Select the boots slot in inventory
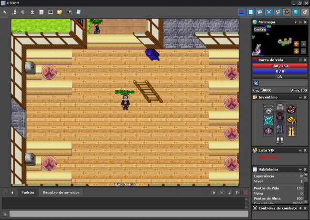310x220 pixels. pyautogui.click(x=280, y=139)
